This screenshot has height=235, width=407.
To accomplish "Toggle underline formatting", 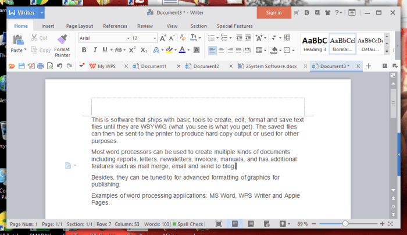I will pyautogui.click(x=104, y=50).
